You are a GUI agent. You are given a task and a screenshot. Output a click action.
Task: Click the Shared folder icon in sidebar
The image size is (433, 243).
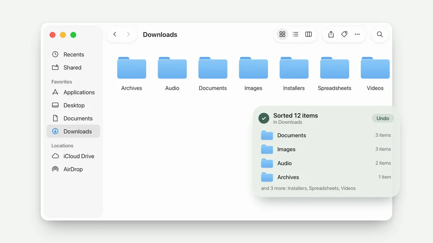[x=55, y=67]
